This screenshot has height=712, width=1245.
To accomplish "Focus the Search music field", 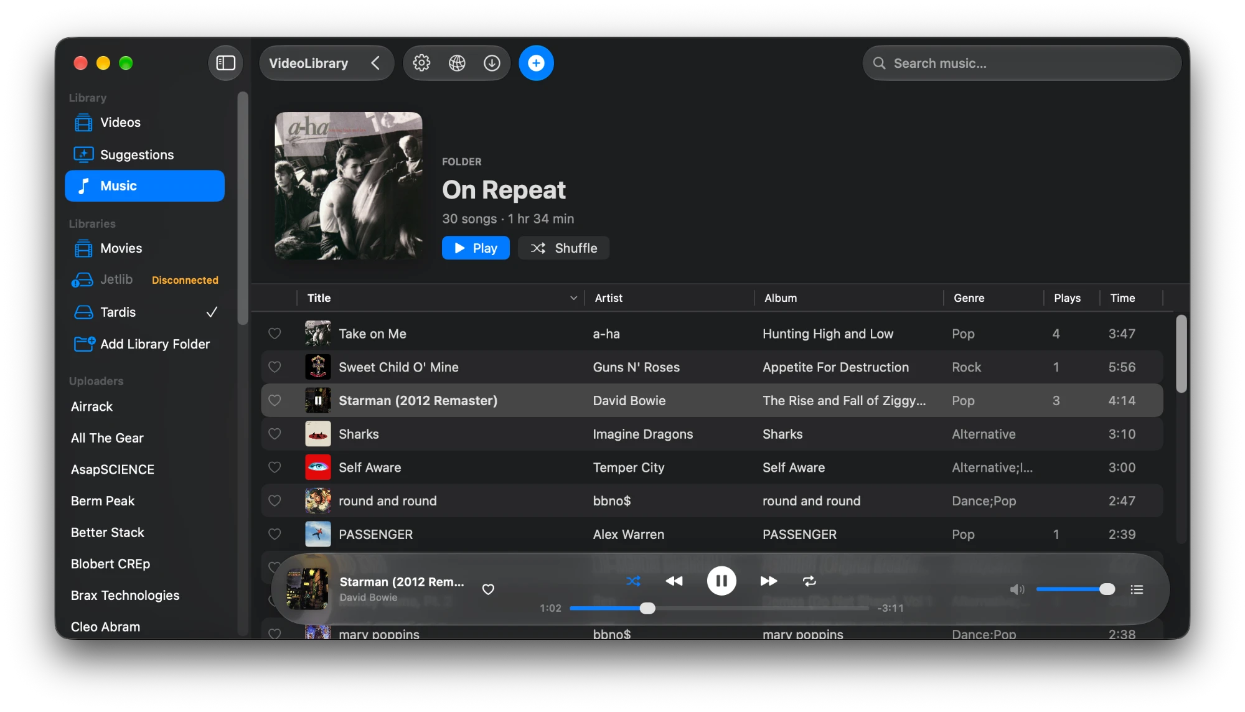I will 1022,63.
